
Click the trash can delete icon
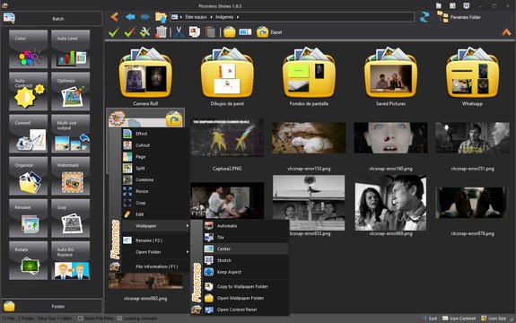pyautogui.click(x=162, y=32)
